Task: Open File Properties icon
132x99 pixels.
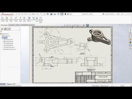Action: (68, 14)
